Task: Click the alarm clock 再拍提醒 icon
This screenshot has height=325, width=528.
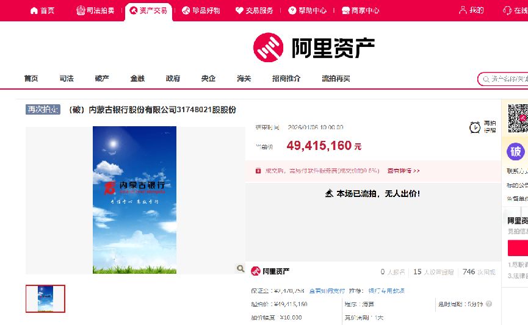Action: 475,127
